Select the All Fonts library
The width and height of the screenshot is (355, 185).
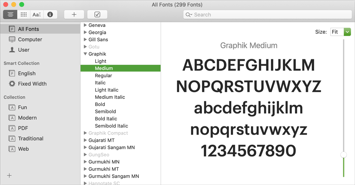point(28,29)
